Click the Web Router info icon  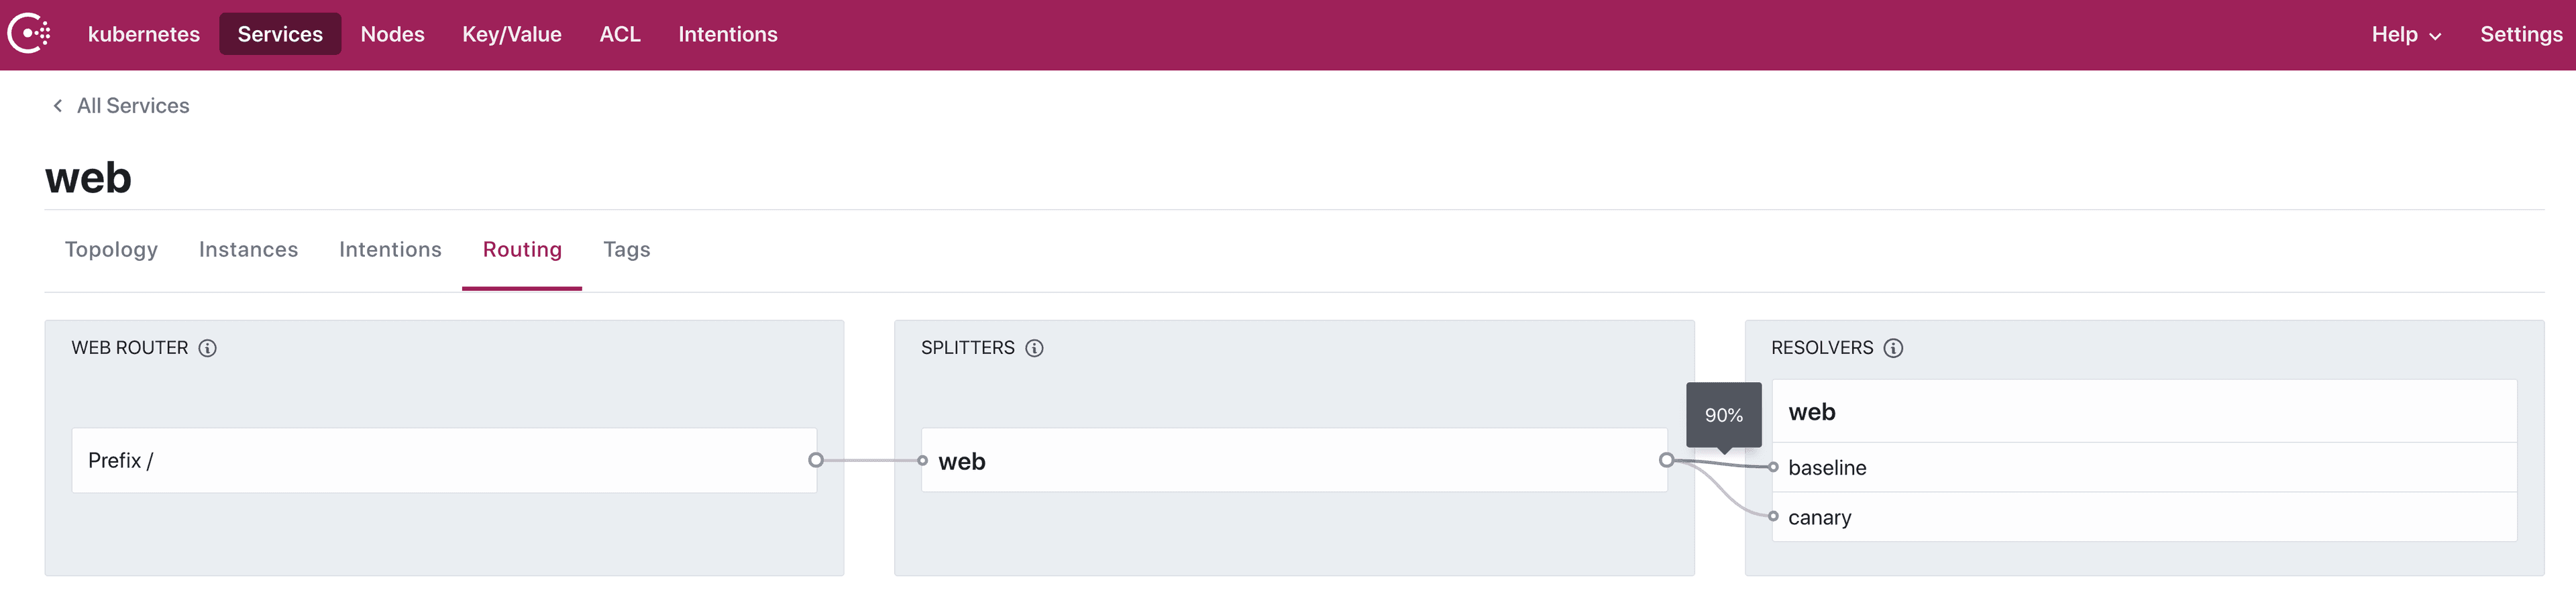point(207,348)
